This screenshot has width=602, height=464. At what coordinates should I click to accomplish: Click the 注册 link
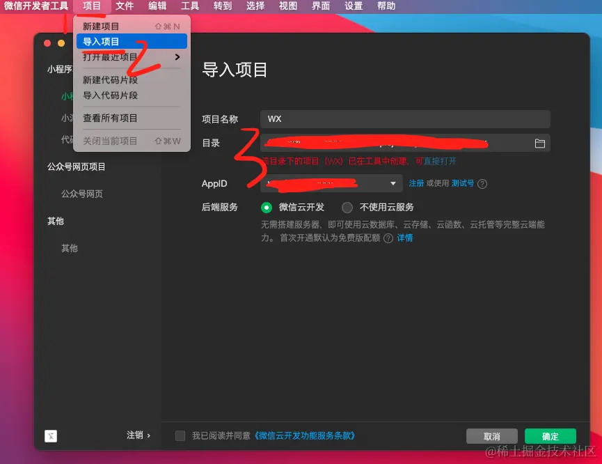pyautogui.click(x=416, y=183)
